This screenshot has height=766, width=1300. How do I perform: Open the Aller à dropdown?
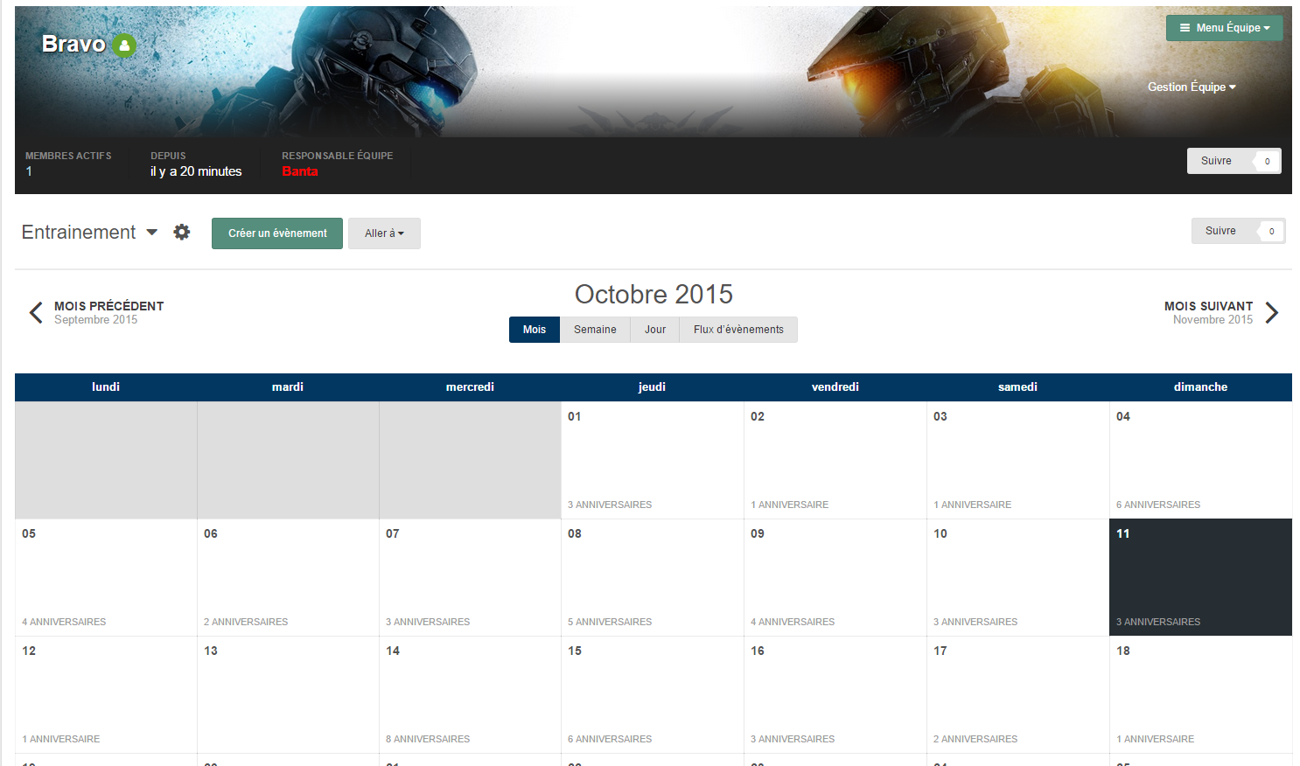[x=384, y=233]
